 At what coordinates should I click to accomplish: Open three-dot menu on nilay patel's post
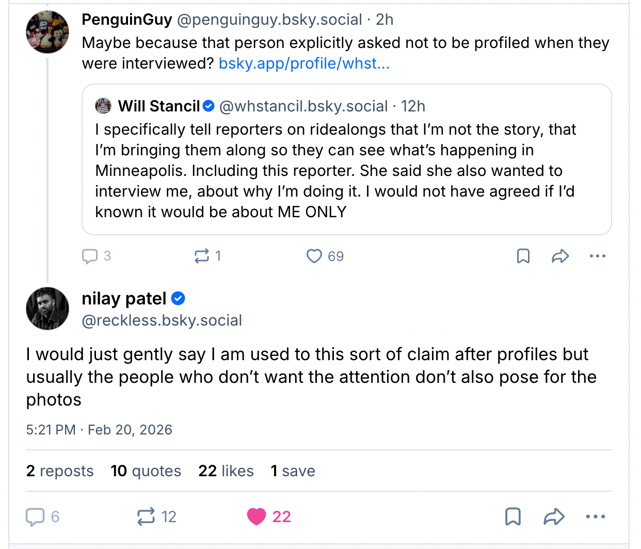pos(596,516)
